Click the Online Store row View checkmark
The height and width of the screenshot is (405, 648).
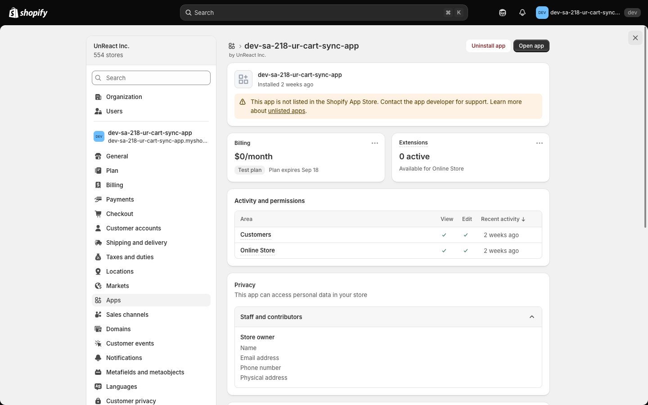click(444, 251)
